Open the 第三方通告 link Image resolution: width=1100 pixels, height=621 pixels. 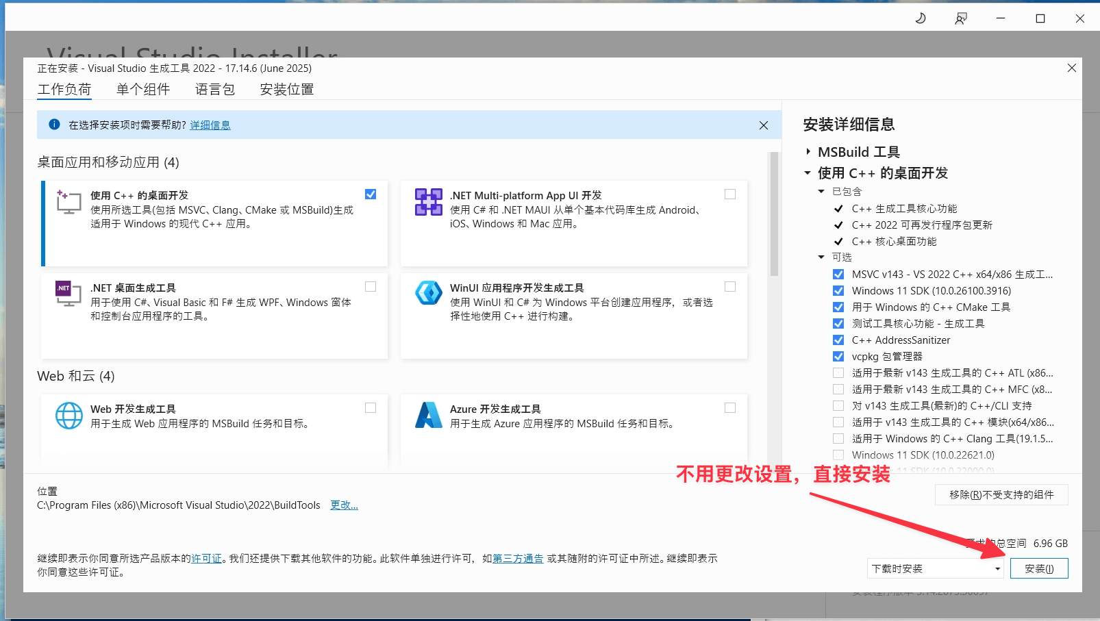click(x=518, y=558)
